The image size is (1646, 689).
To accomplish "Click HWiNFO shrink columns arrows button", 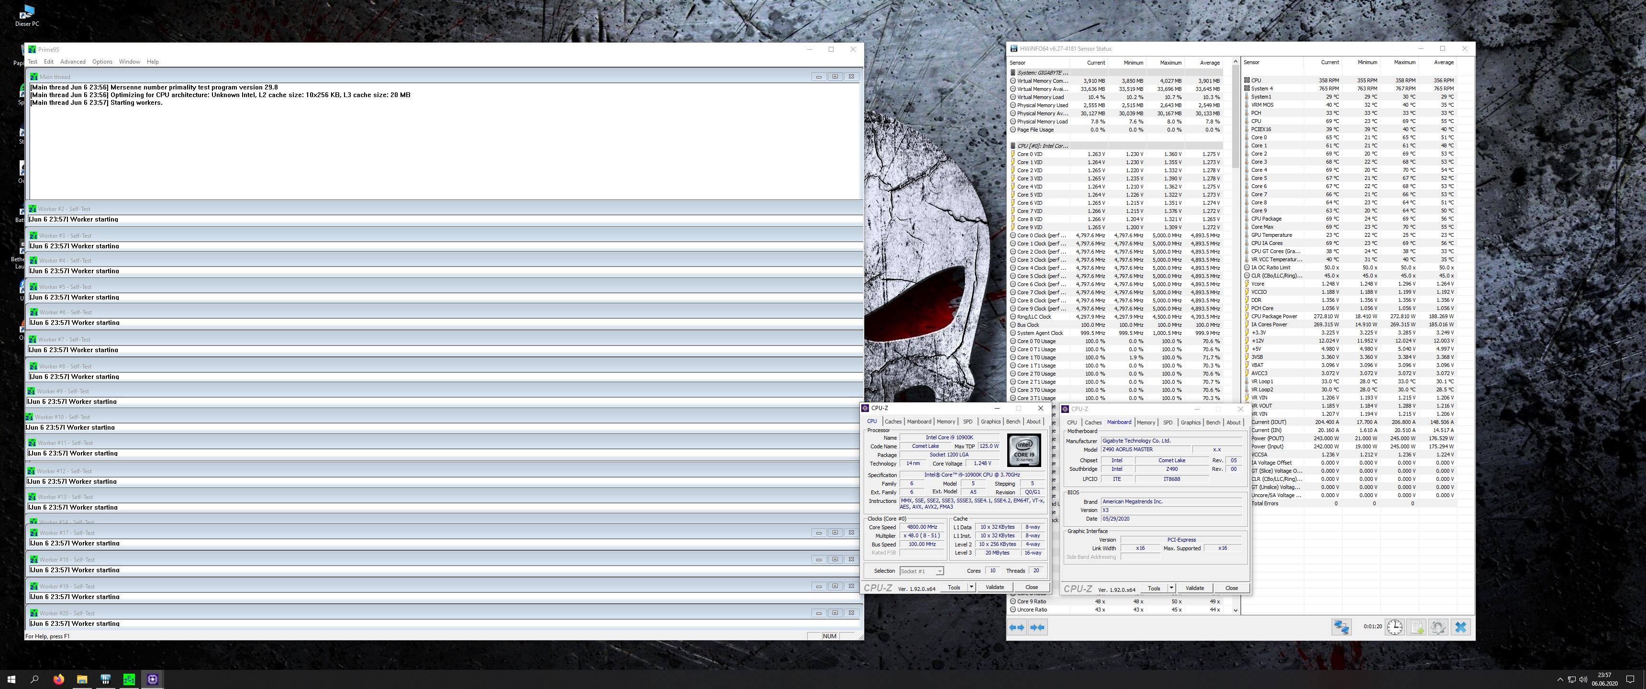I will pos(1038,627).
